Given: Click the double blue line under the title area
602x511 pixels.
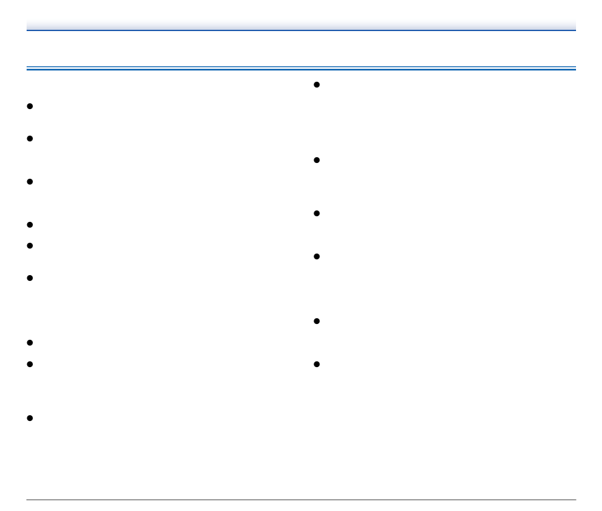Looking at the screenshot, I should (301, 68).
